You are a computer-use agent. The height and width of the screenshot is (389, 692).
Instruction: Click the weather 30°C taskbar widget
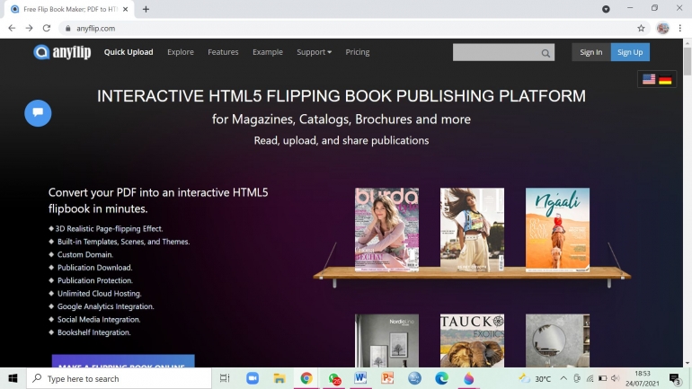536,378
